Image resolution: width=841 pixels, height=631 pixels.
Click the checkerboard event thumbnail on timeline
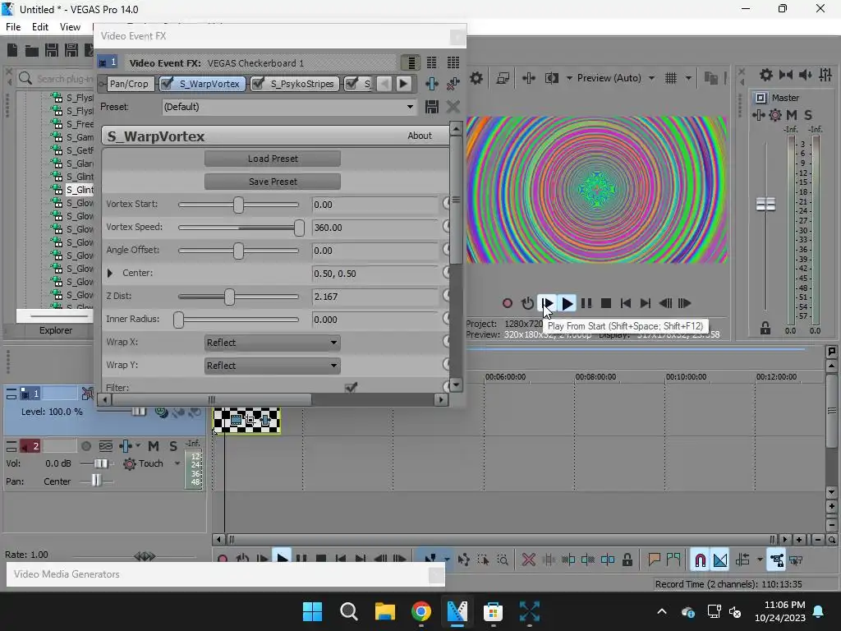pyautogui.click(x=246, y=420)
